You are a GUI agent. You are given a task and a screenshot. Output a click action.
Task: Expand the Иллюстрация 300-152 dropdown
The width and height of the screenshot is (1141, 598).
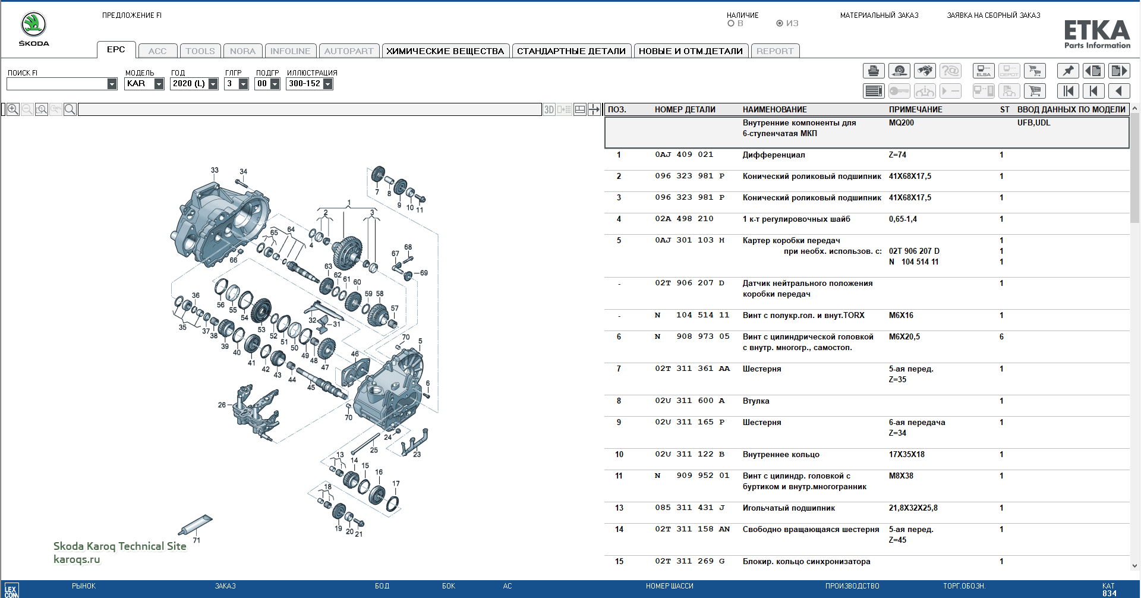pyautogui.click(x=327, y=84)
